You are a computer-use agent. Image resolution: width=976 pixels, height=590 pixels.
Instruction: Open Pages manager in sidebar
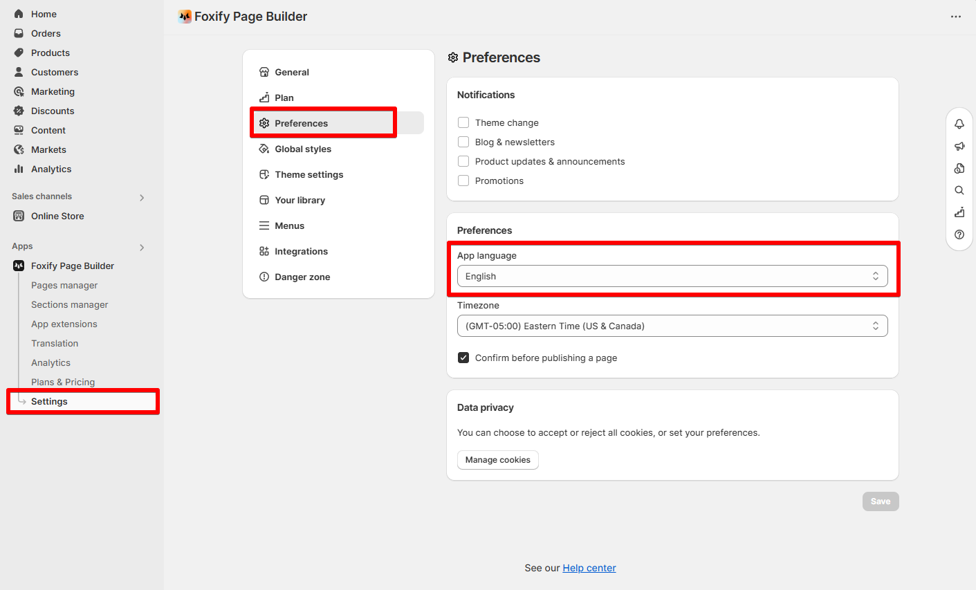point(64,285)
